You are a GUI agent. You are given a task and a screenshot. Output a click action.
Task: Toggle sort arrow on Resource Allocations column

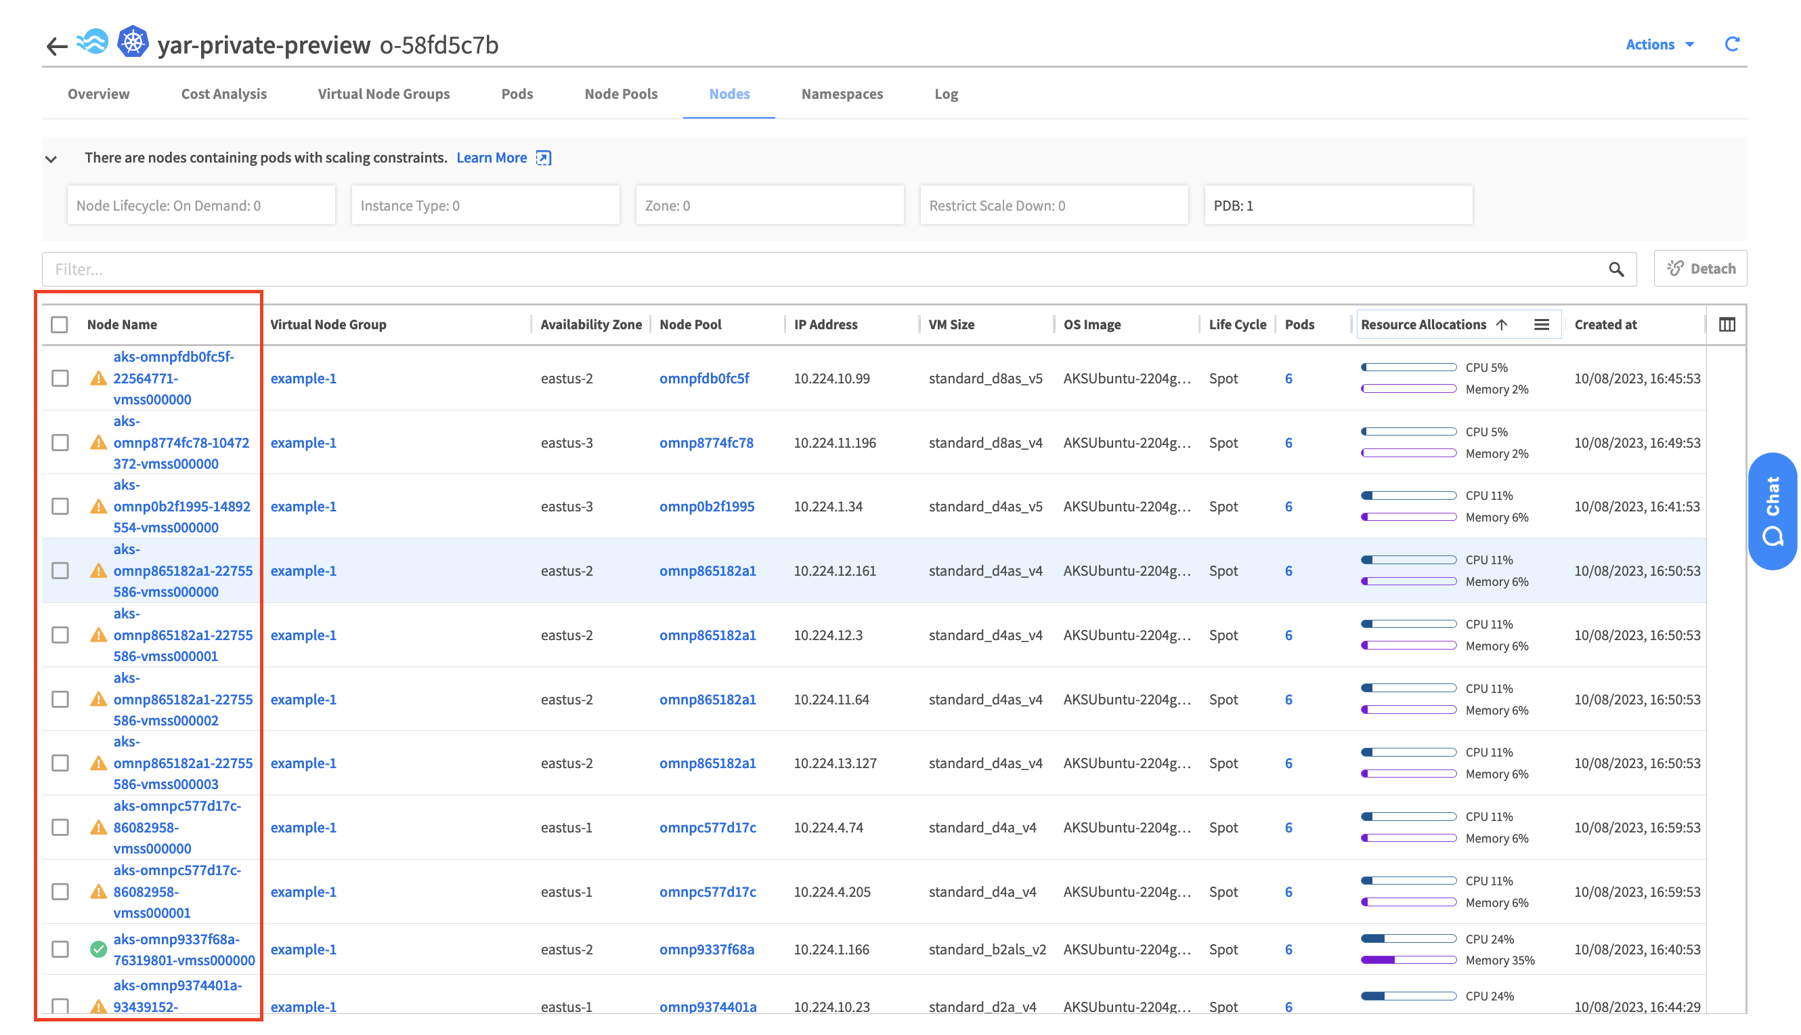point(1501,325)
